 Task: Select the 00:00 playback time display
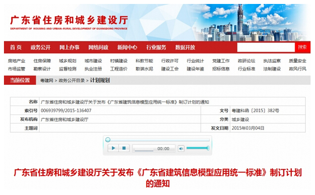click(163, 149)
